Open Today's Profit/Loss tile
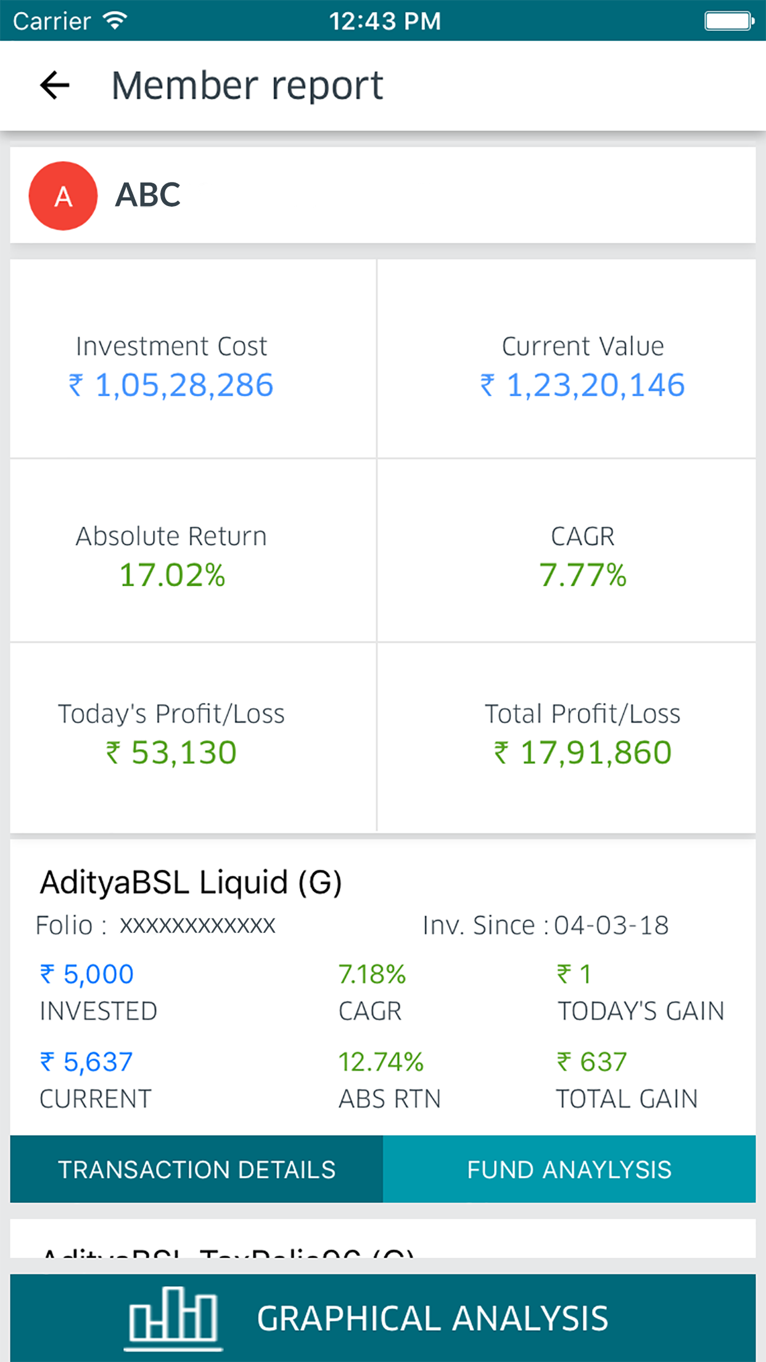Screen dimensions: 766x1362 (193, 737)
